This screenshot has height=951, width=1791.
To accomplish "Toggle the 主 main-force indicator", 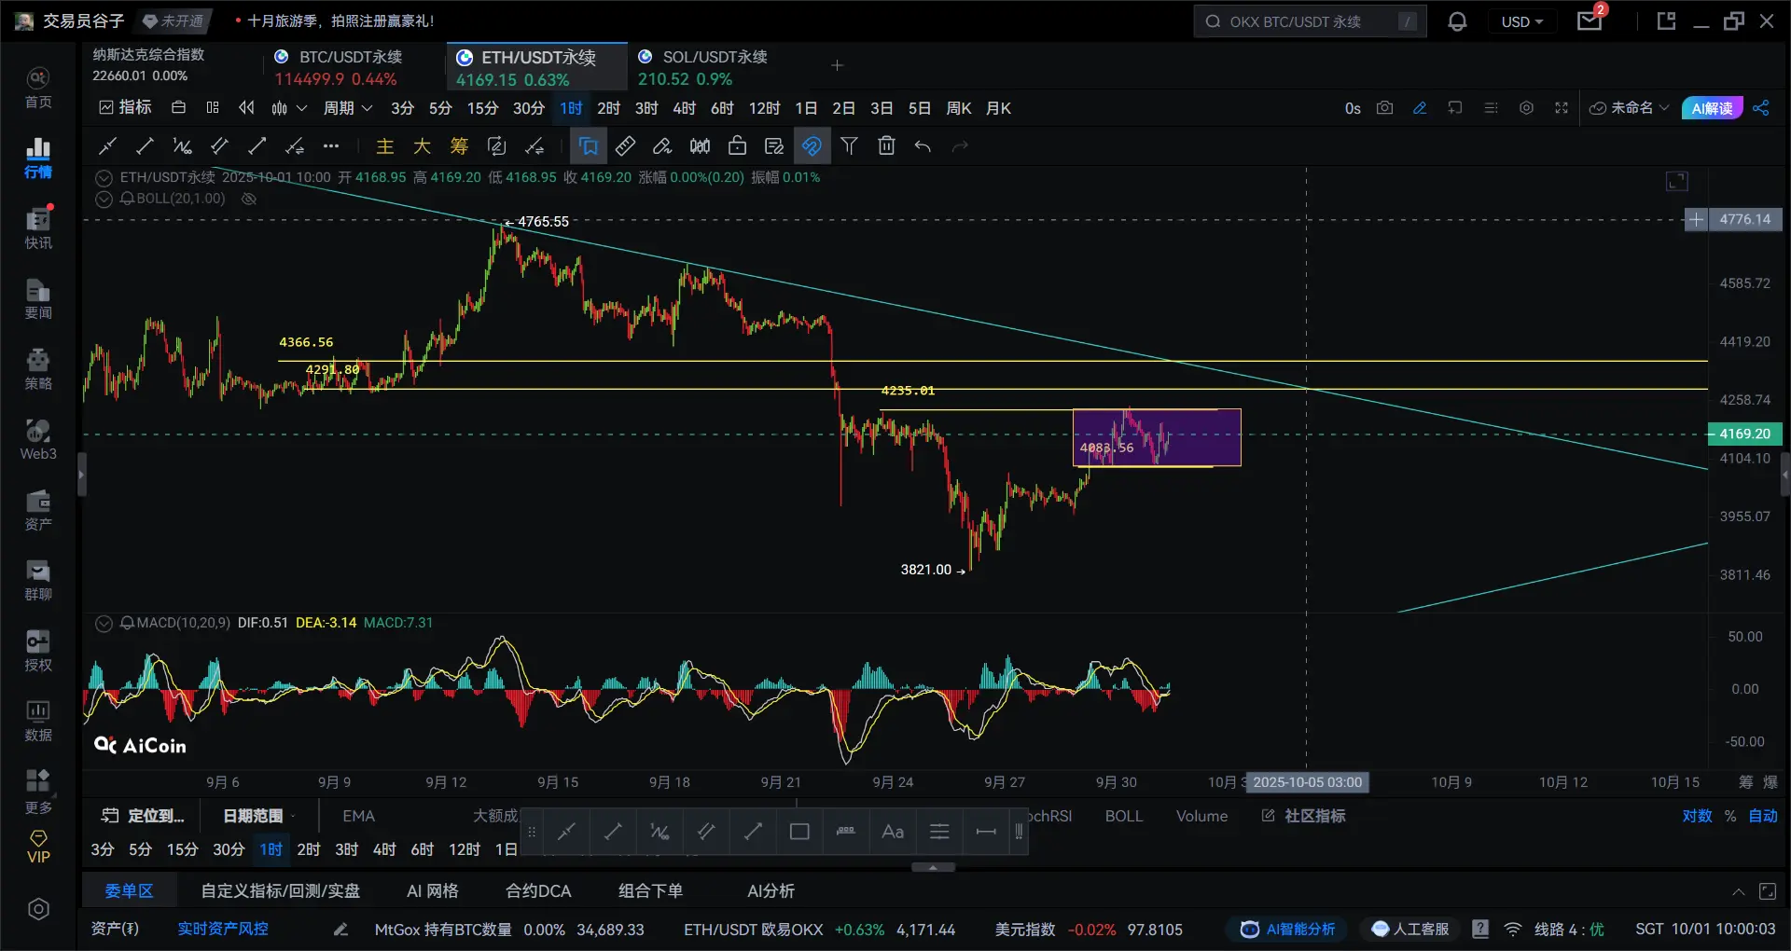I will point(384,145).
